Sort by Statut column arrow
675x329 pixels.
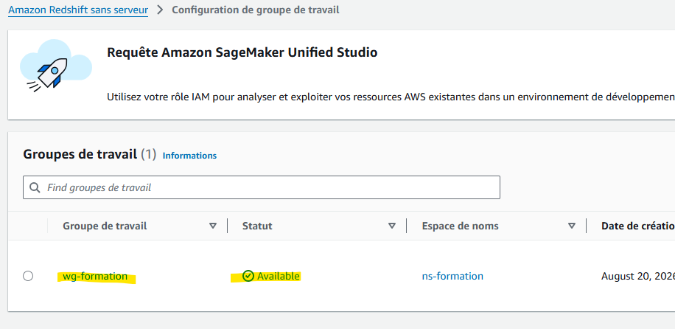pyautogui.click(x=392, y=226)
